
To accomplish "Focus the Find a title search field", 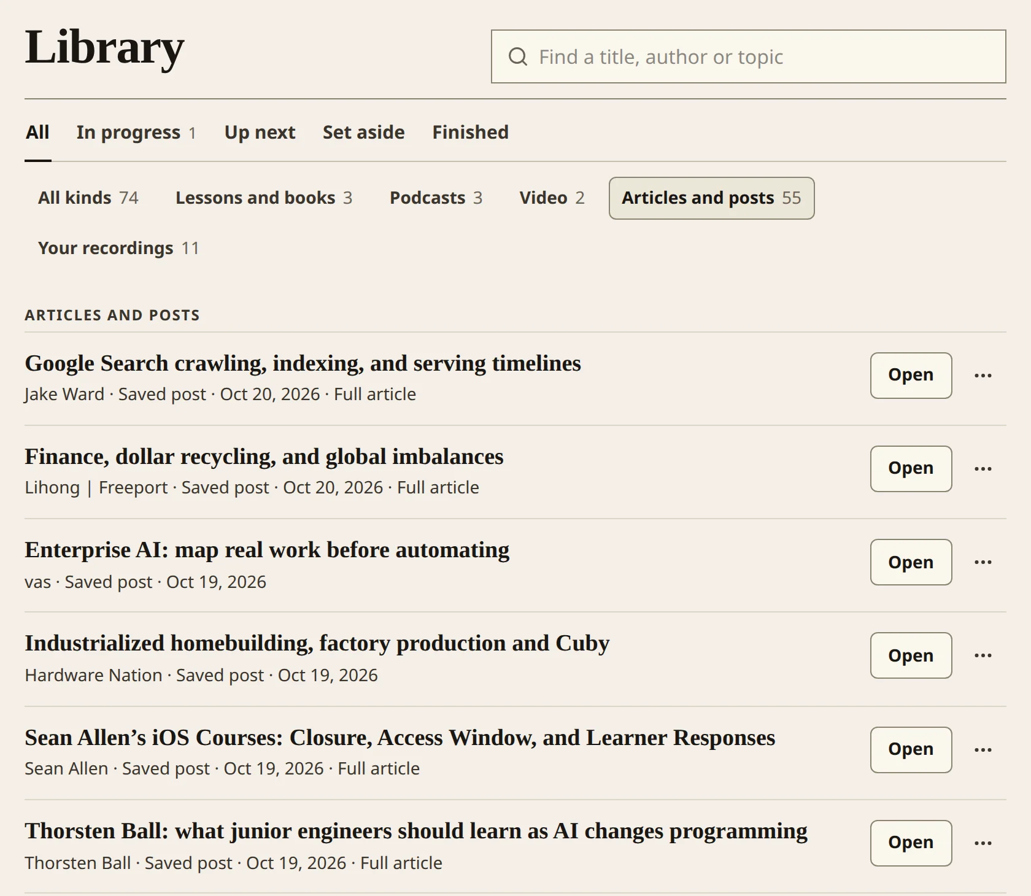I will point(748,56).
